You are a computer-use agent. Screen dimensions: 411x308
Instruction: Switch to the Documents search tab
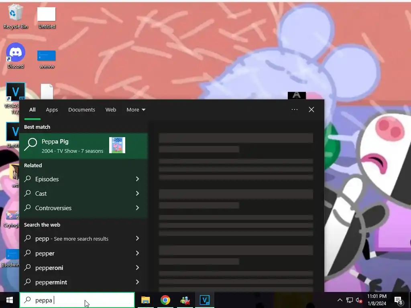[x=81, y=110]
